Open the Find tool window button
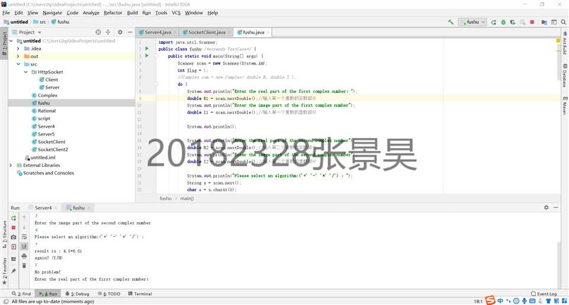The image size is (569, 305). 21,294
